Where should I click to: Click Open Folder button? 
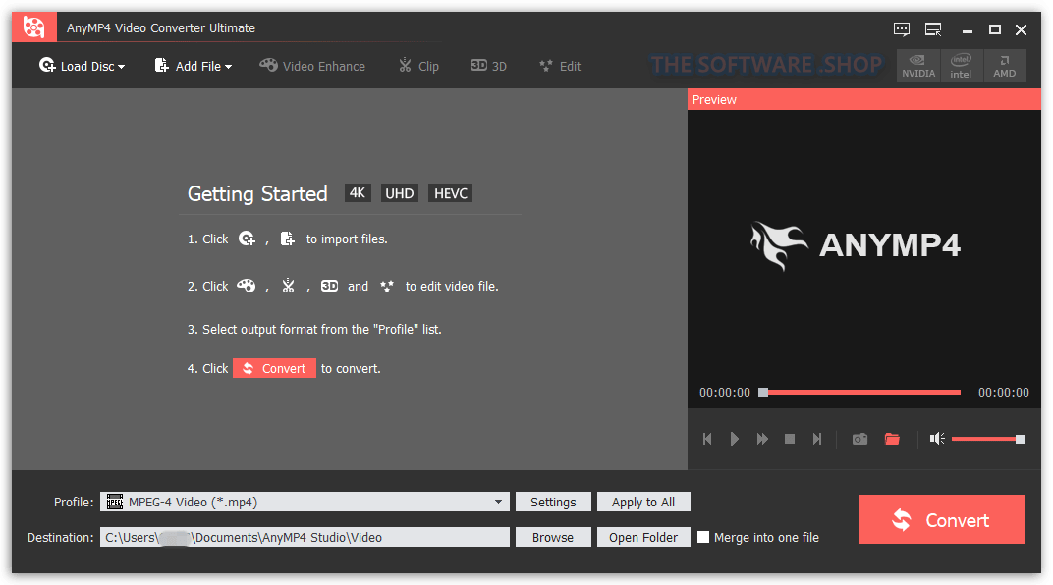pyautogui.click(x=643, y=537)
